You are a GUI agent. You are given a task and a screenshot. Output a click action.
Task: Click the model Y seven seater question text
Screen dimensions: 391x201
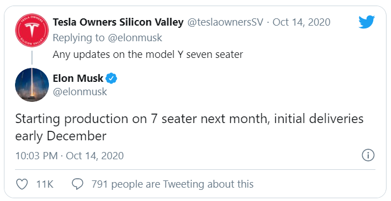(148, 55)
